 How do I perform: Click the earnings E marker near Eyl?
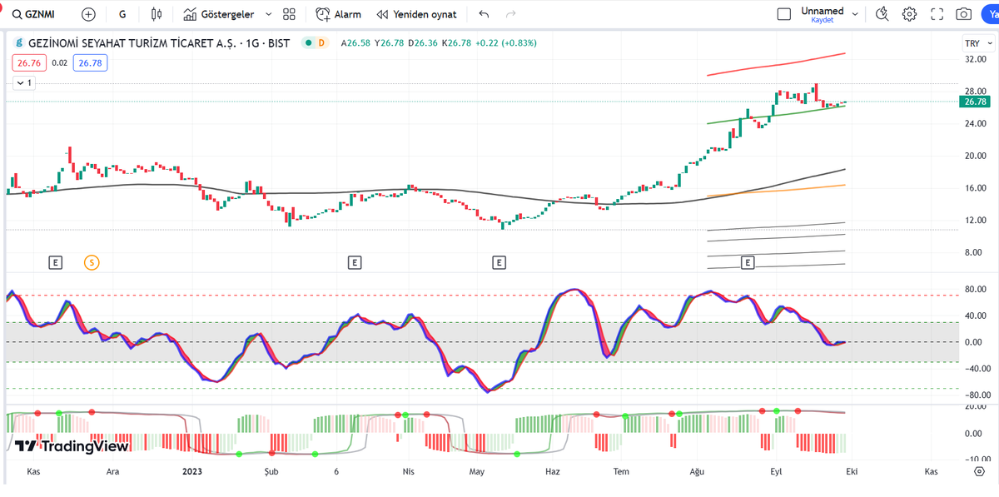tap(748, 263)
